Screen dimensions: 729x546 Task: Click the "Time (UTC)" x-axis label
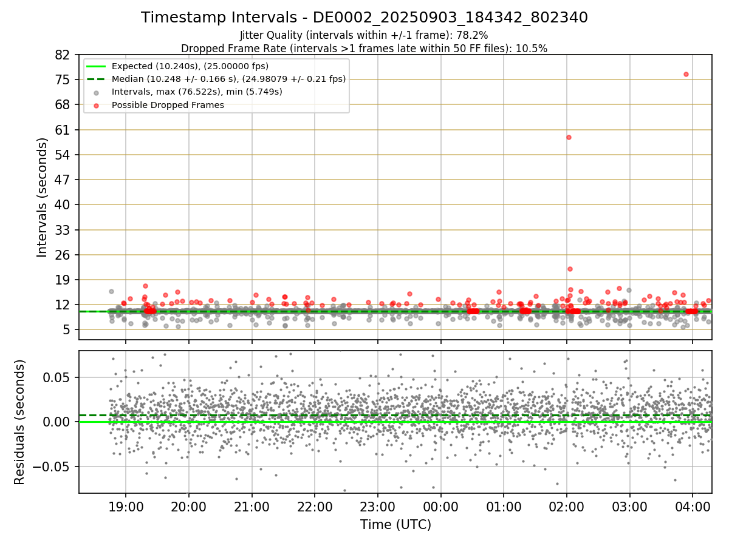point(395,524)
